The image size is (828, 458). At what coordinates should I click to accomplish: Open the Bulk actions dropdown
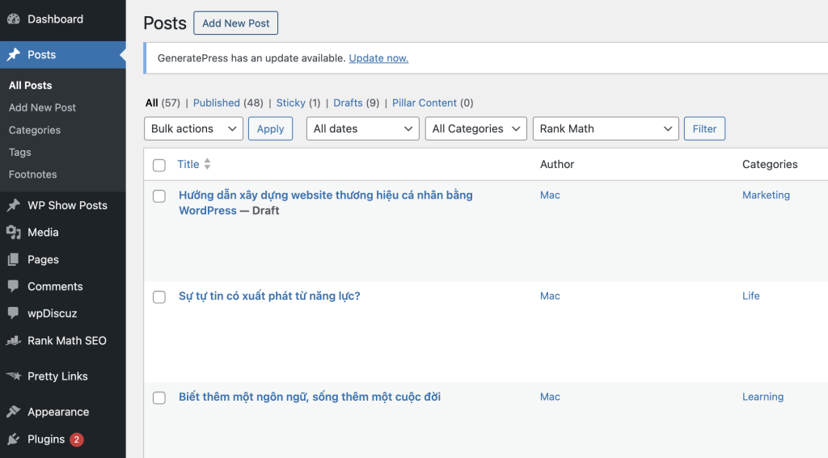point(193,129)
